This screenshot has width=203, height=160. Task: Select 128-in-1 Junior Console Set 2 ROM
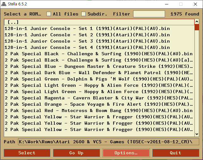tap(99, 35)
